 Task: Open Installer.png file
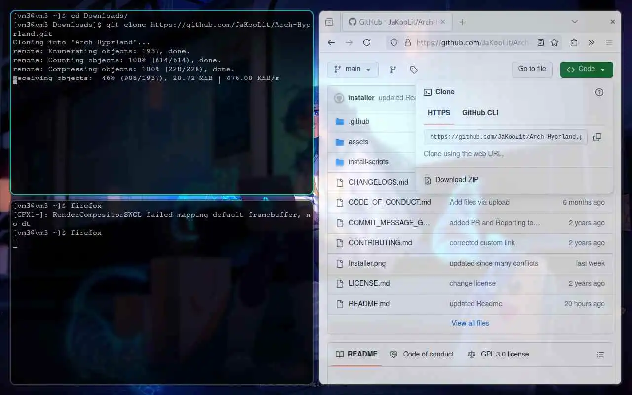367,263
